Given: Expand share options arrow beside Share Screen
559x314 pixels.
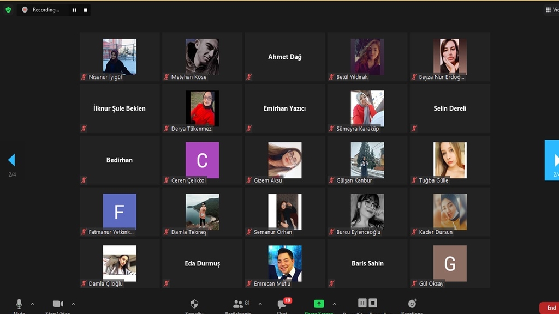Looking at the screenshot, I should [x=334, y=304].
